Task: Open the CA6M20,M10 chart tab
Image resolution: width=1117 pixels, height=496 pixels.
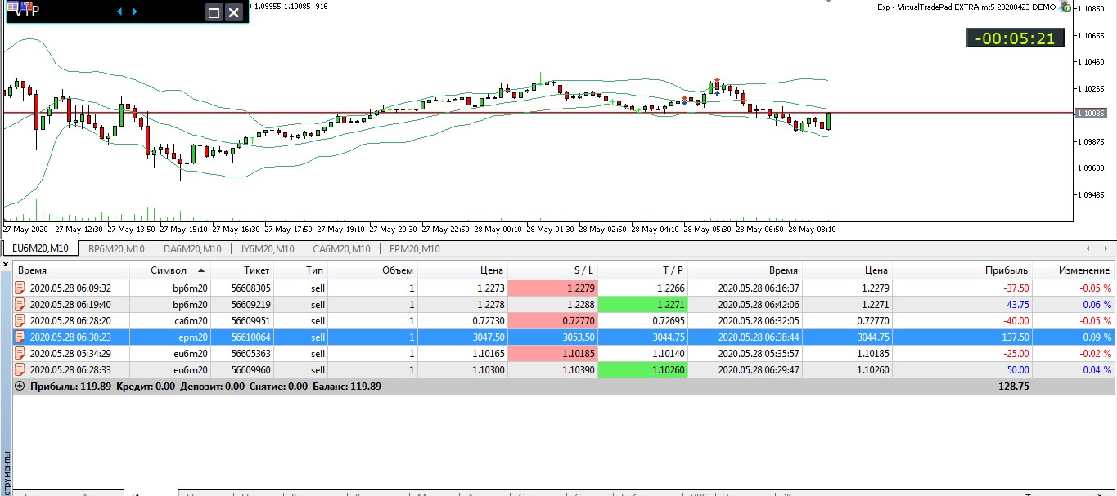Action: point(342,249)
